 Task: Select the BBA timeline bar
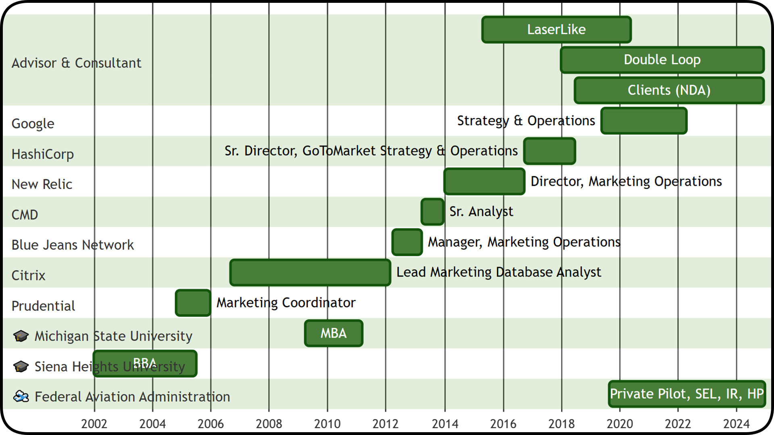[145, 364]
